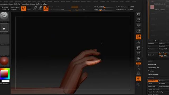
Task: Click the Append subtool button
Action: click(x=153, y=43)
